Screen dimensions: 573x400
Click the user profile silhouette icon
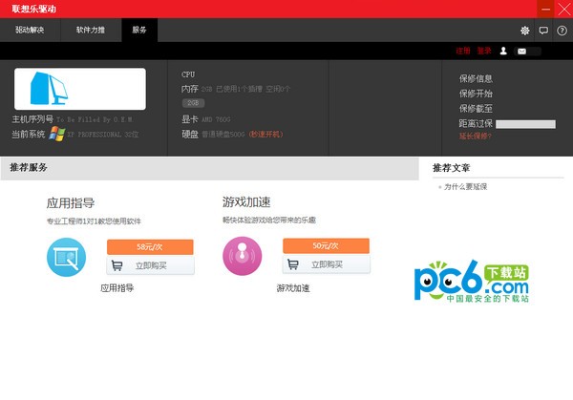click(503, 51)
